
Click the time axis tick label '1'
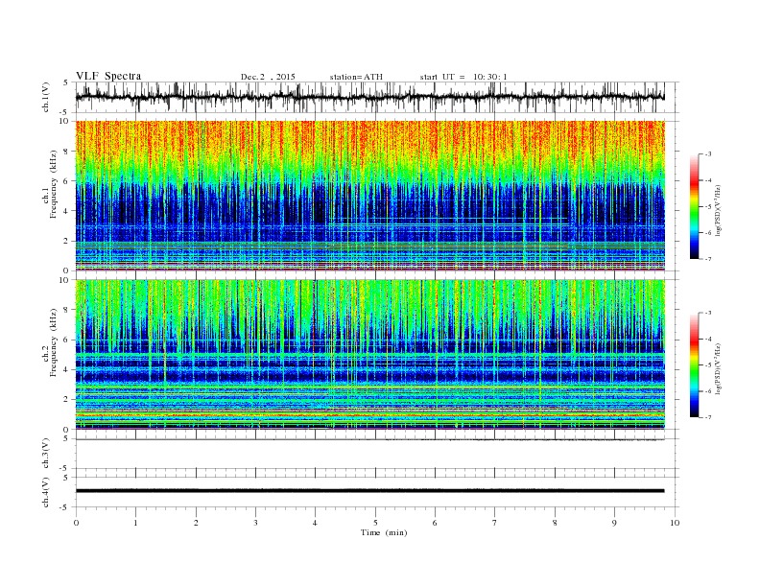click(135, 523)
